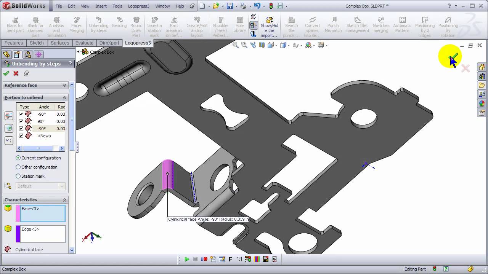
Task: Click the Home icon in the right task pane
Action: click(x=482, y=67)
